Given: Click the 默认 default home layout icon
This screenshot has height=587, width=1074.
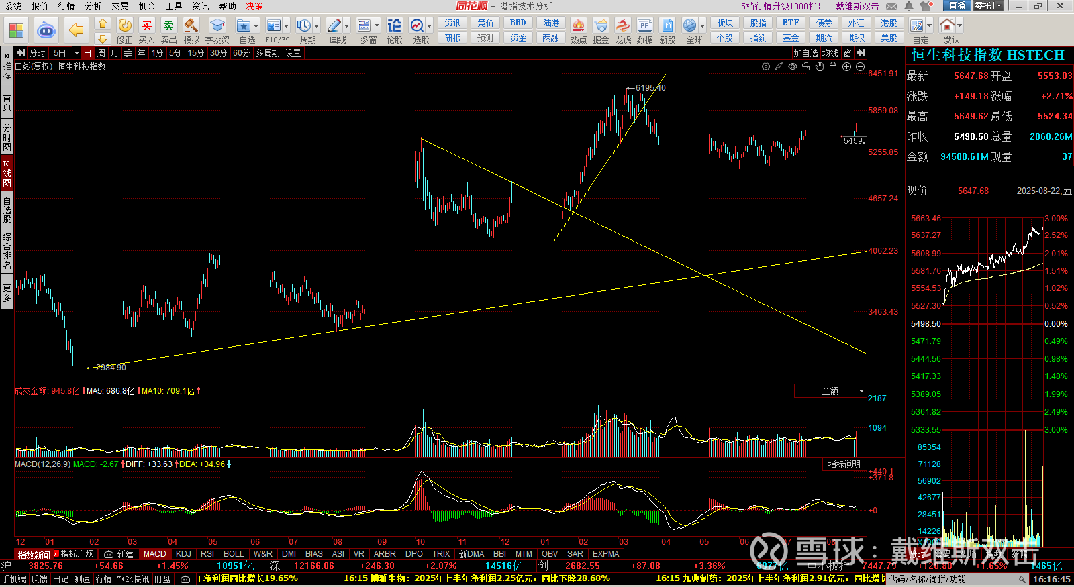Looking at the screenshot, I should click(x=947, y=25).
